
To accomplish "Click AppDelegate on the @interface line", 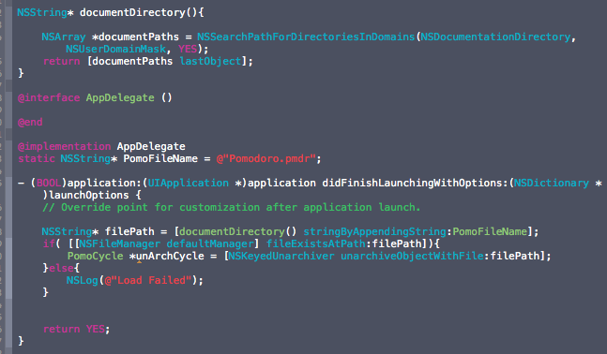I will (120, 97).
